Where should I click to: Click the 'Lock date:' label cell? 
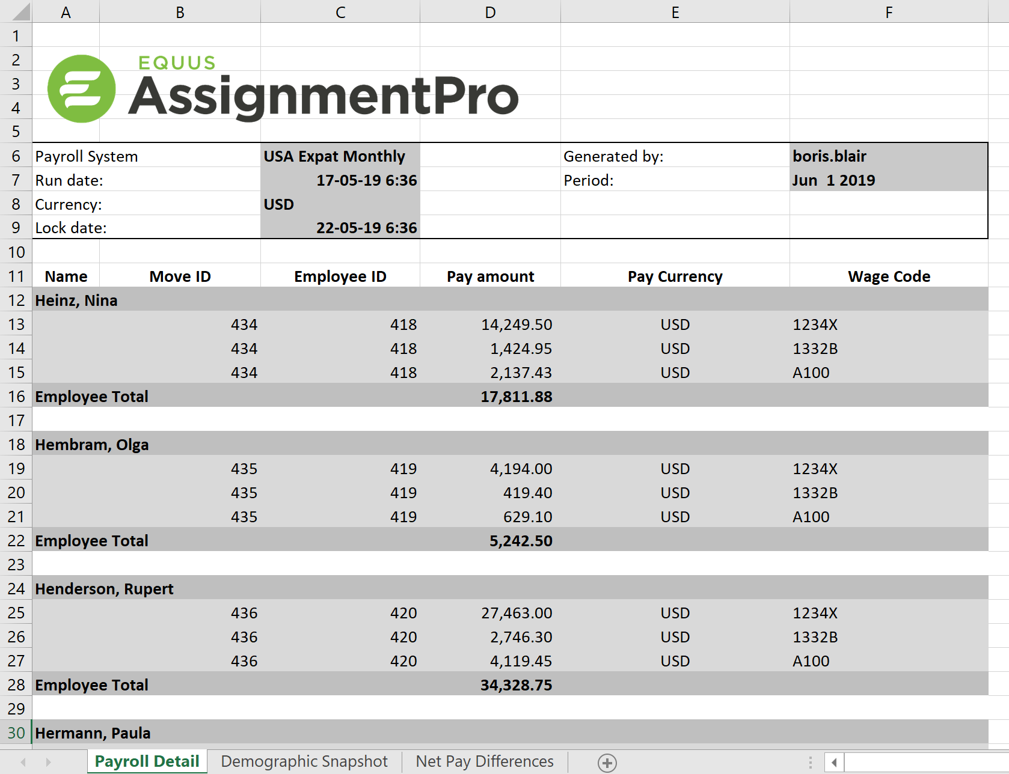point(146,228)
